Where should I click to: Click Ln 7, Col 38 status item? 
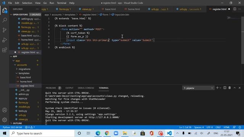(185, 127)
